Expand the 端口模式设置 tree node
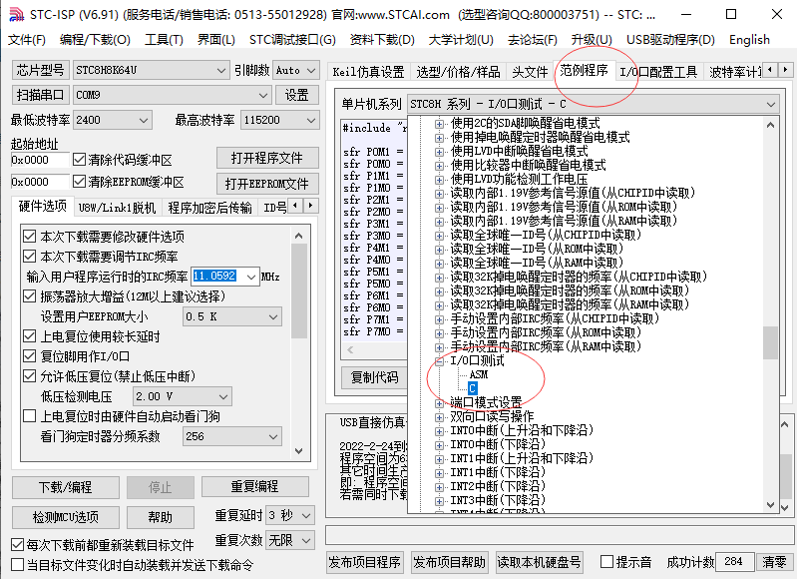 tap(439, 403)
